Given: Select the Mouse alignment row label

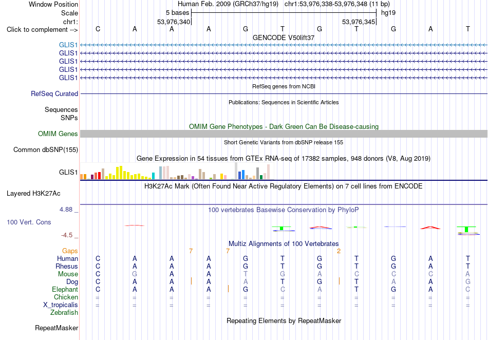Looking at the screenshot, I should (68, 274).
